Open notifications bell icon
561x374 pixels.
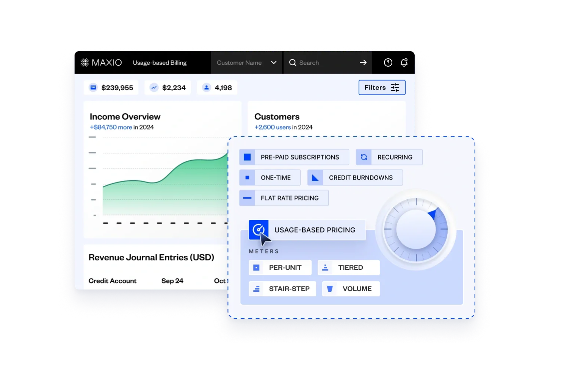pos(404,63)
